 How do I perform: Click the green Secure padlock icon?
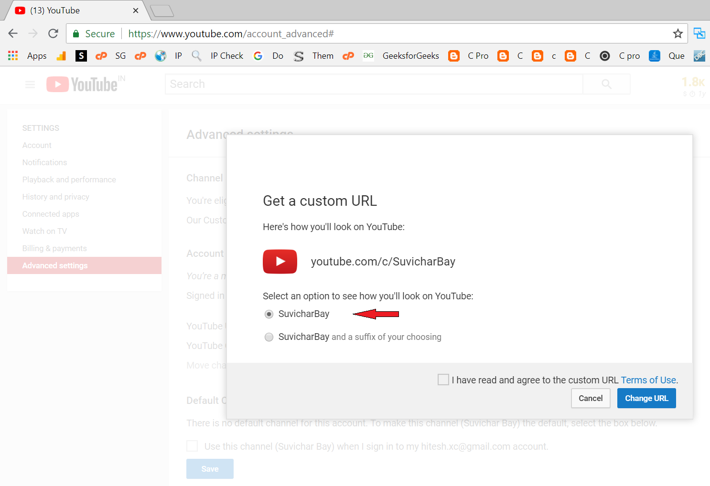coord(76,33)
